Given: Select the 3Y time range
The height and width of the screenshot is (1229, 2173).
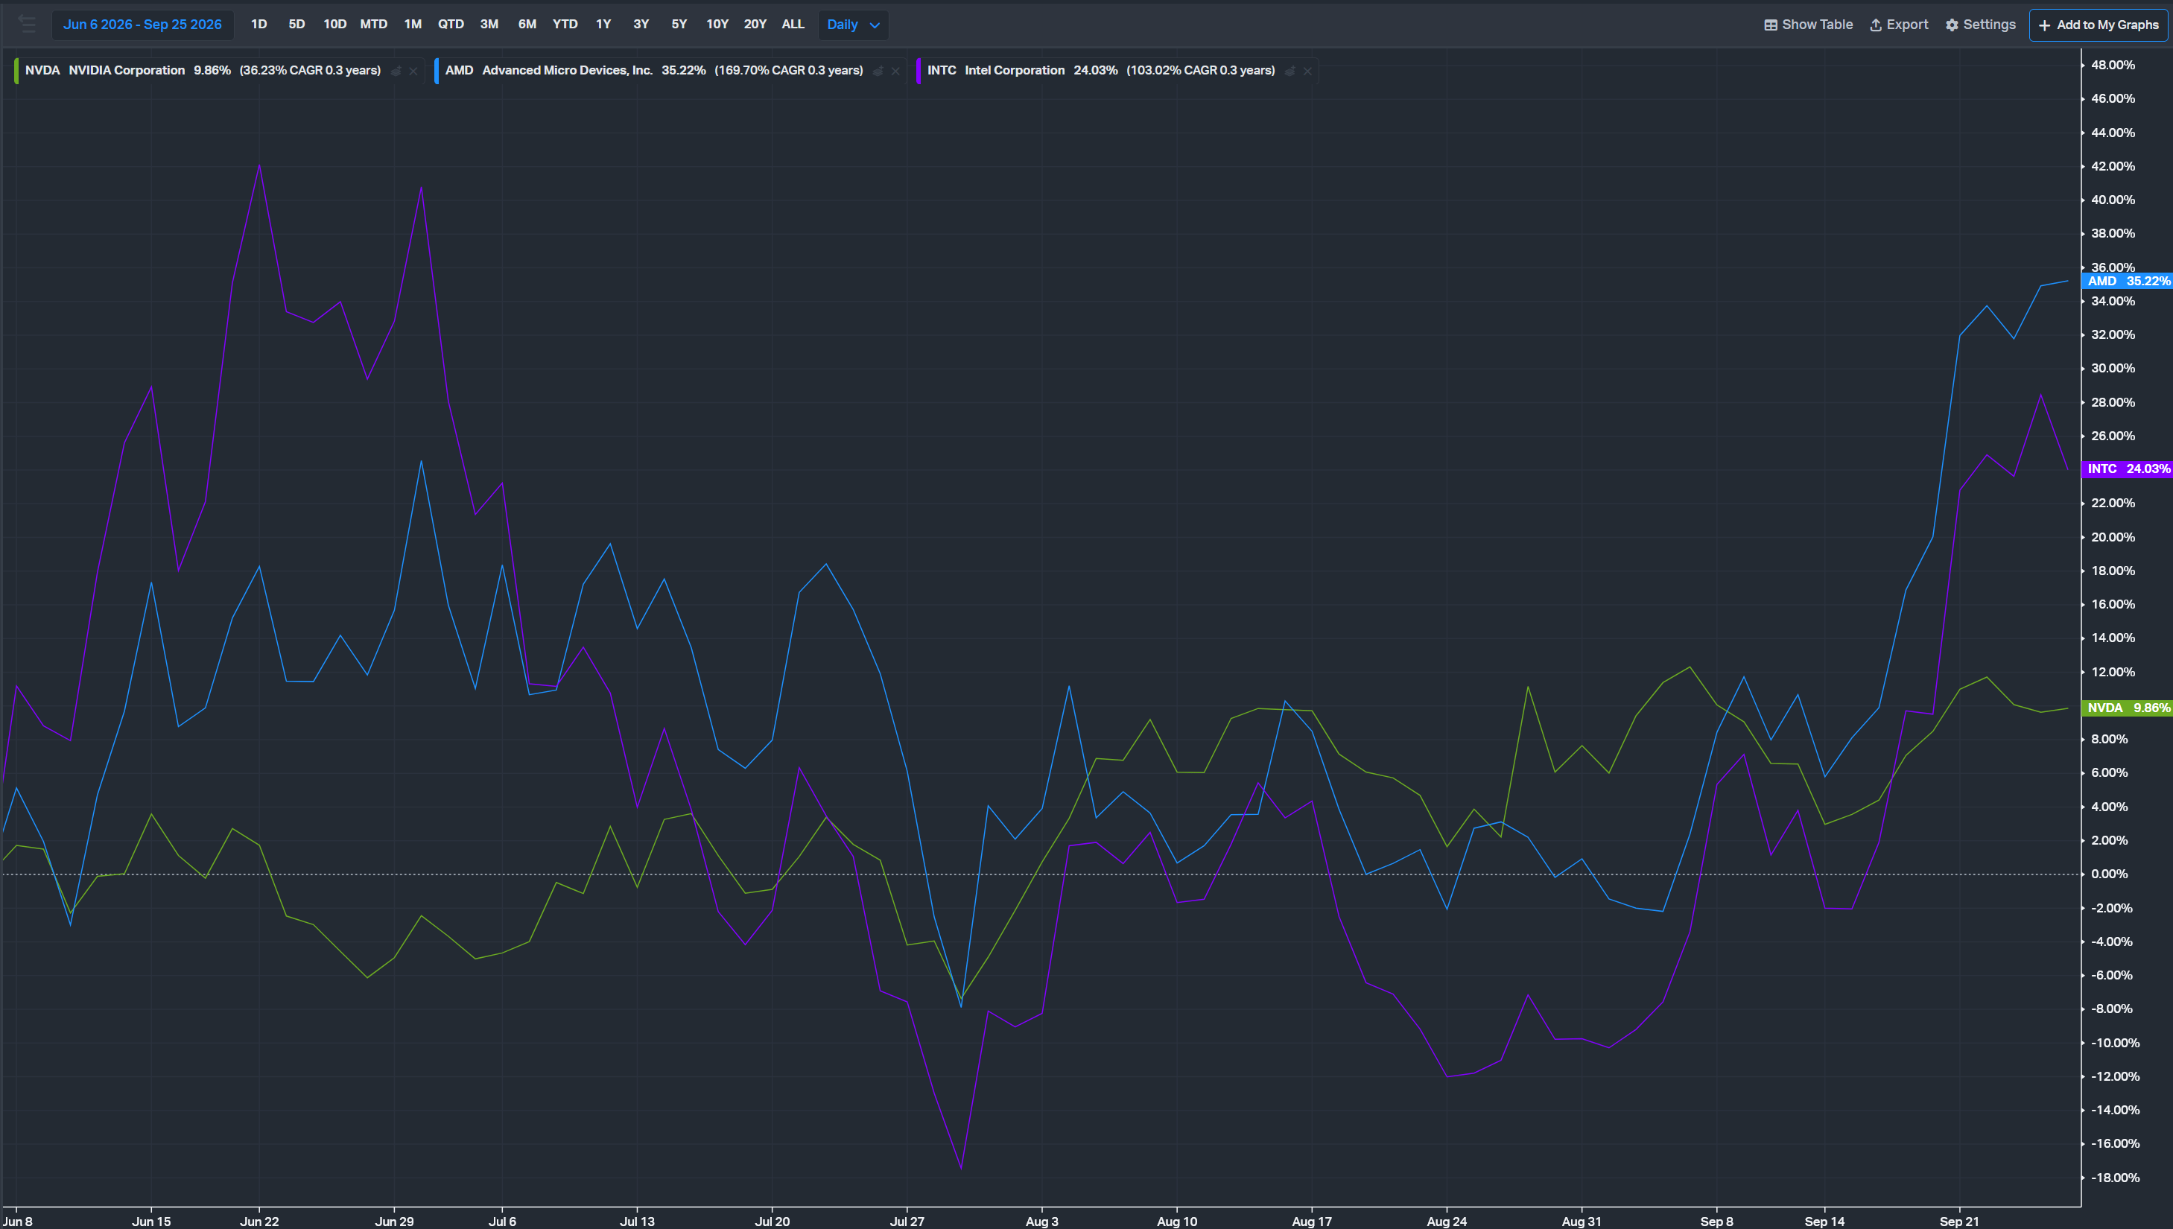Looking at the screenshot, I should (x=641, y=25).
